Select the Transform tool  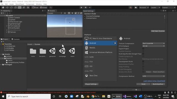click(24, 7)
